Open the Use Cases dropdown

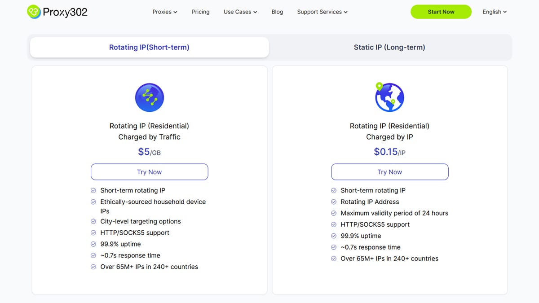(240, 12)
